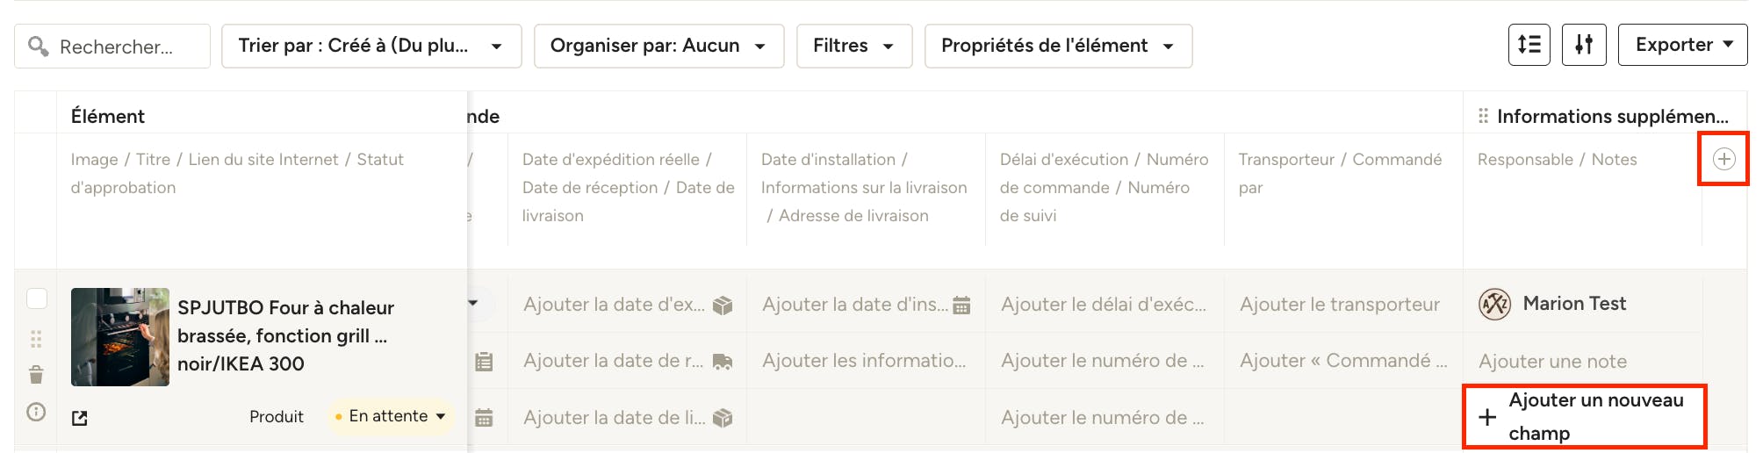Click the circled plus add-column icon

1724,159
